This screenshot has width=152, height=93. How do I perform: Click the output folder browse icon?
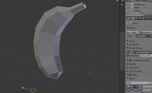coord(151,83)
